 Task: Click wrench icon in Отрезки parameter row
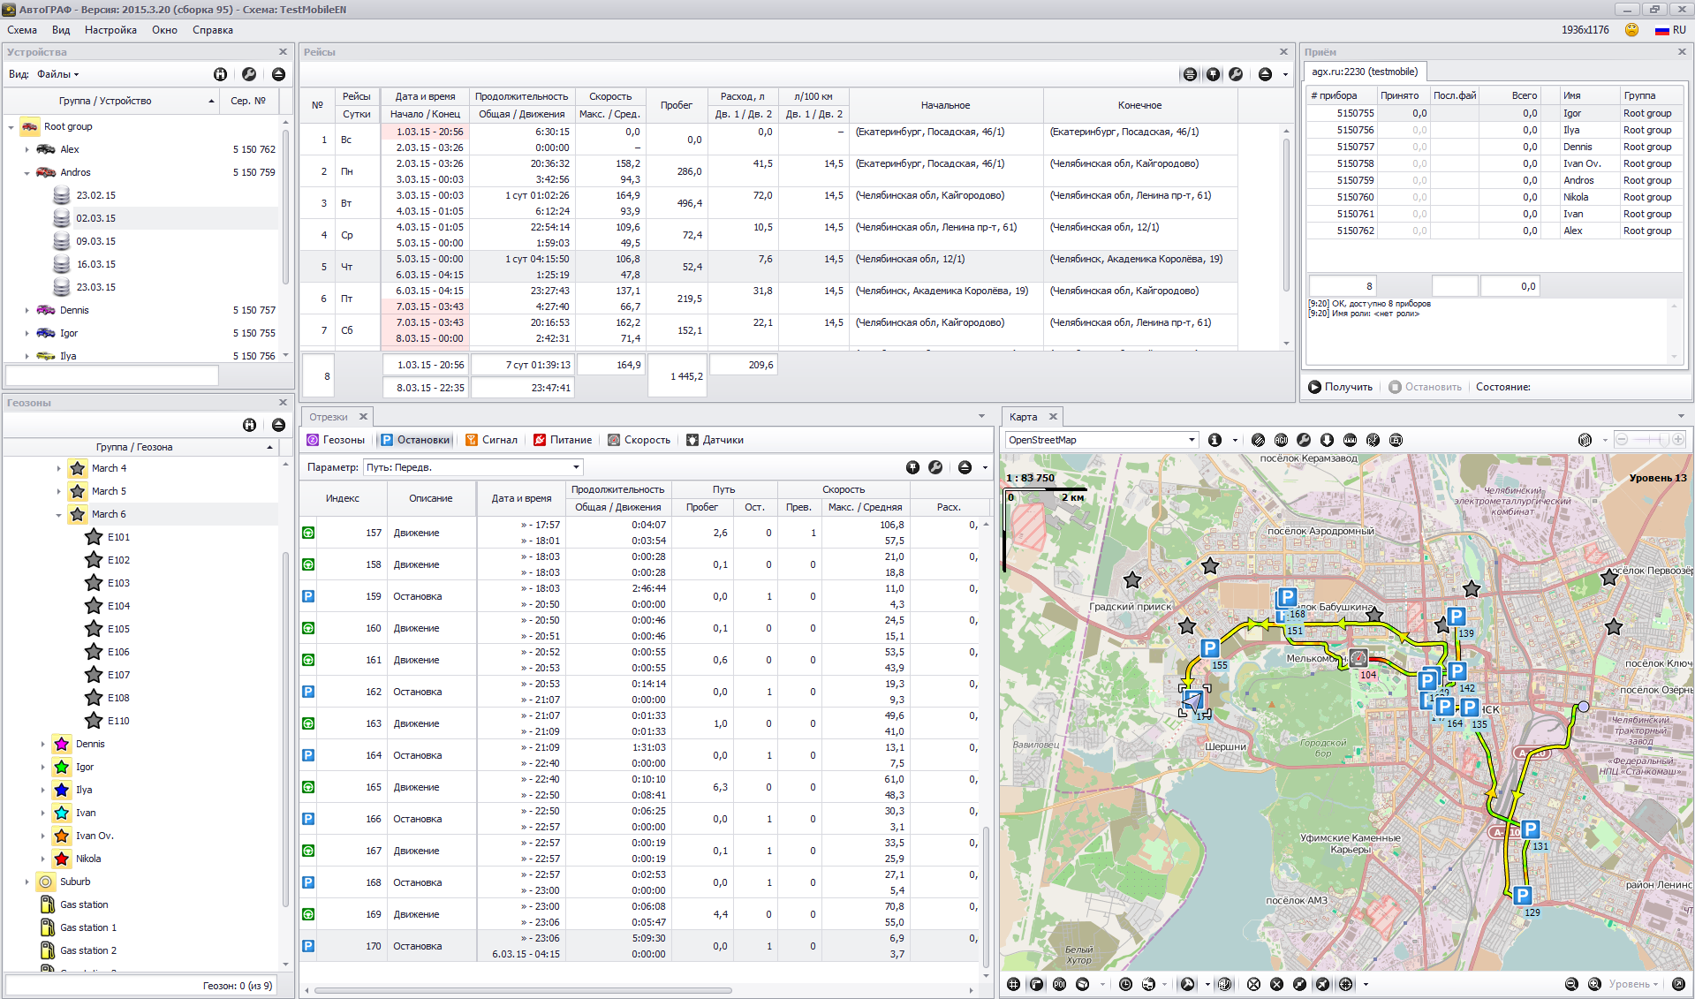(x=935, y=467)
